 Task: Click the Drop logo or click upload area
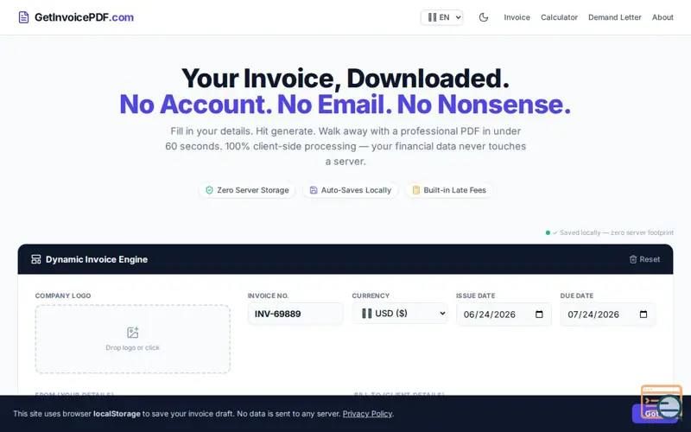point(133,339)
